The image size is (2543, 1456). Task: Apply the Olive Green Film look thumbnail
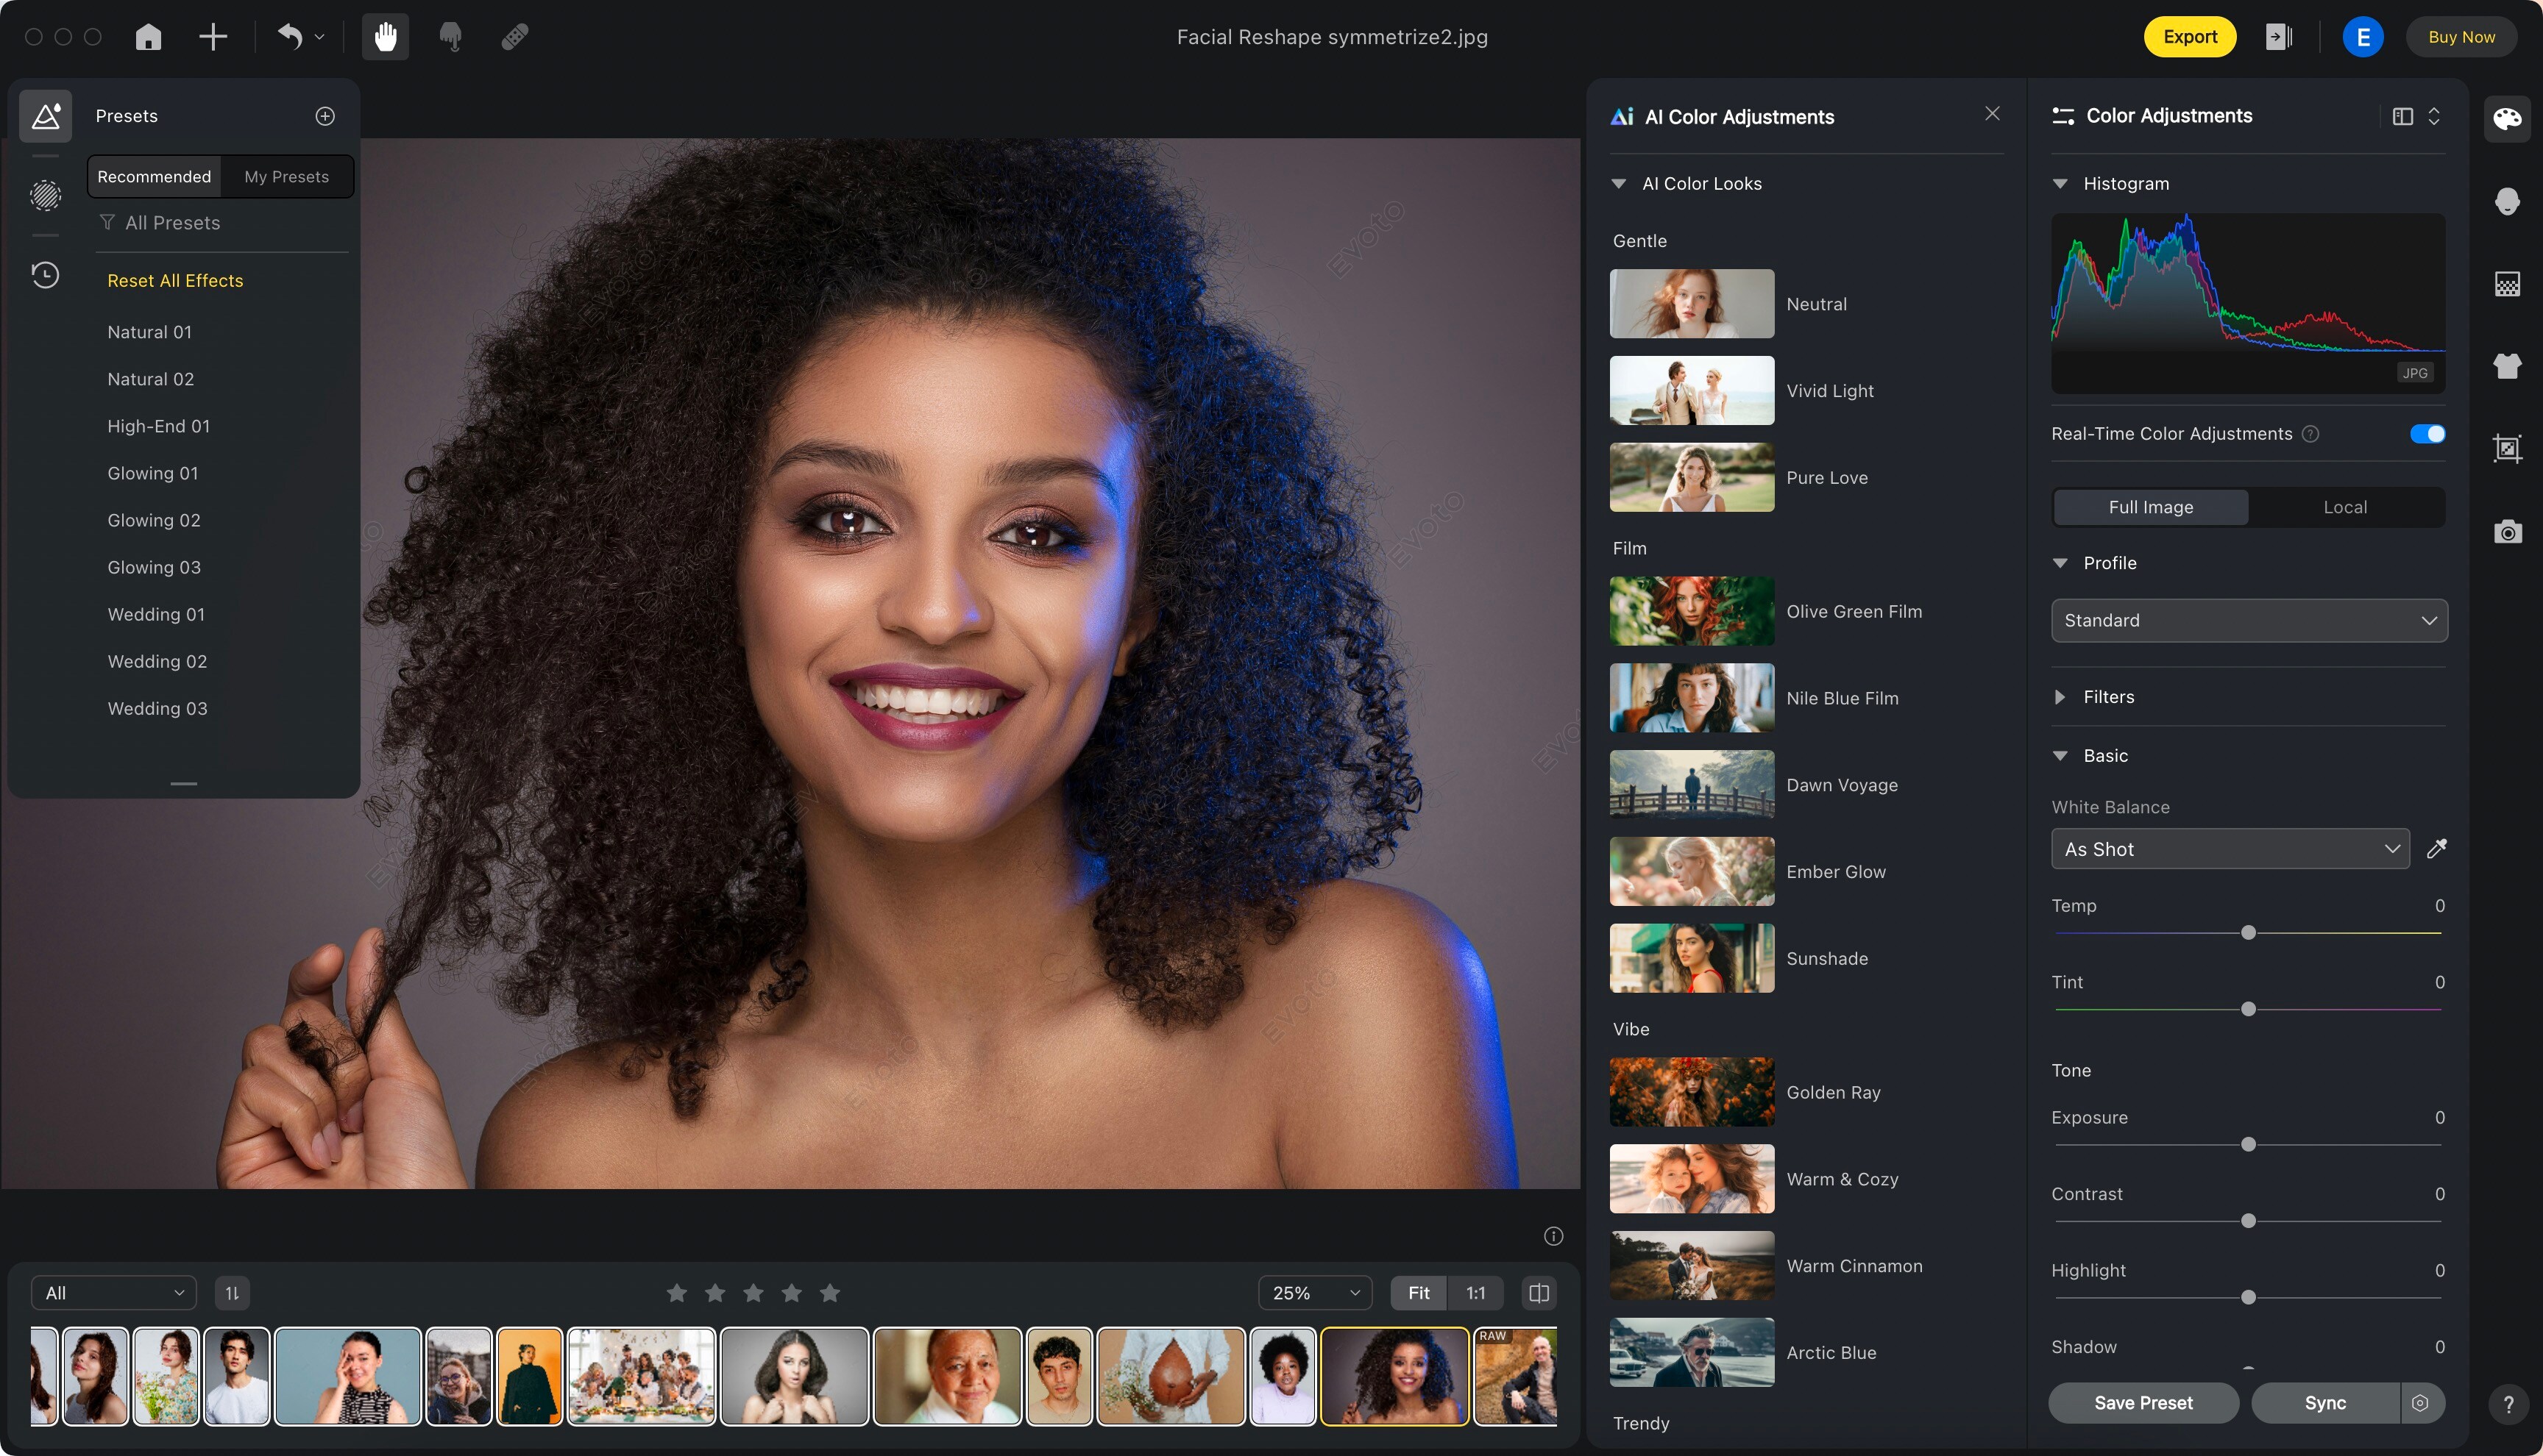(1692, 611)
